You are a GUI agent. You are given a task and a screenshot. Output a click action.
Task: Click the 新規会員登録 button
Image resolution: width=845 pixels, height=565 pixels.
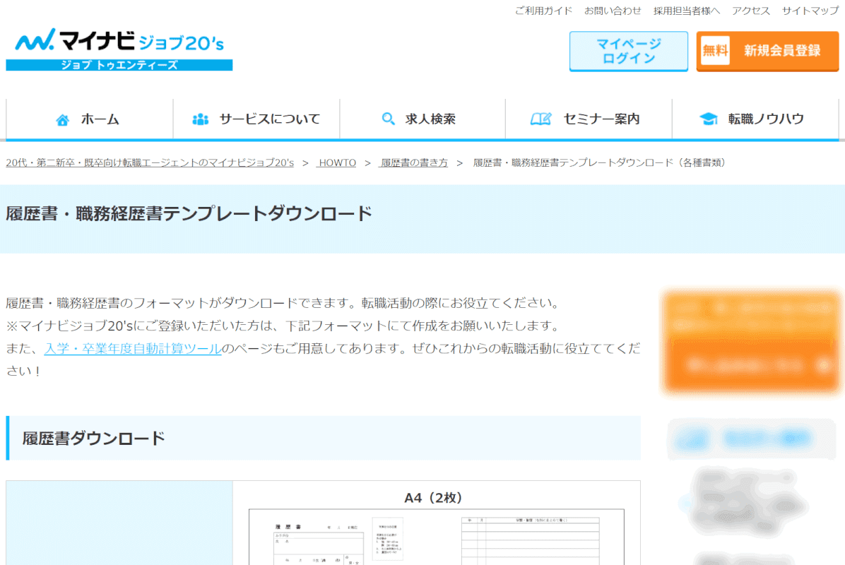point(767,51)
